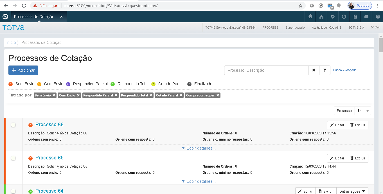Viewport: 383px width, 194px height.
Task: Bookmark this page with the star icon
Action: [301, 6]
